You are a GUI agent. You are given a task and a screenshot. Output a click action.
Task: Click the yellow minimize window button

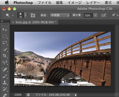(9, 9)
